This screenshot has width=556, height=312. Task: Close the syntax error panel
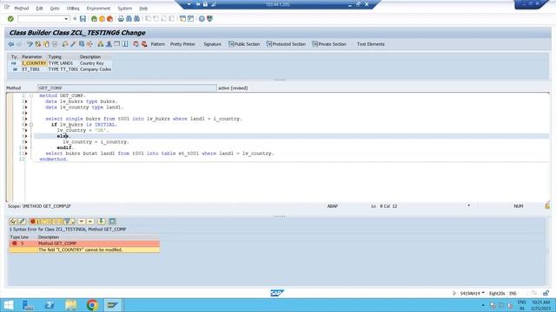coord(112,222)
